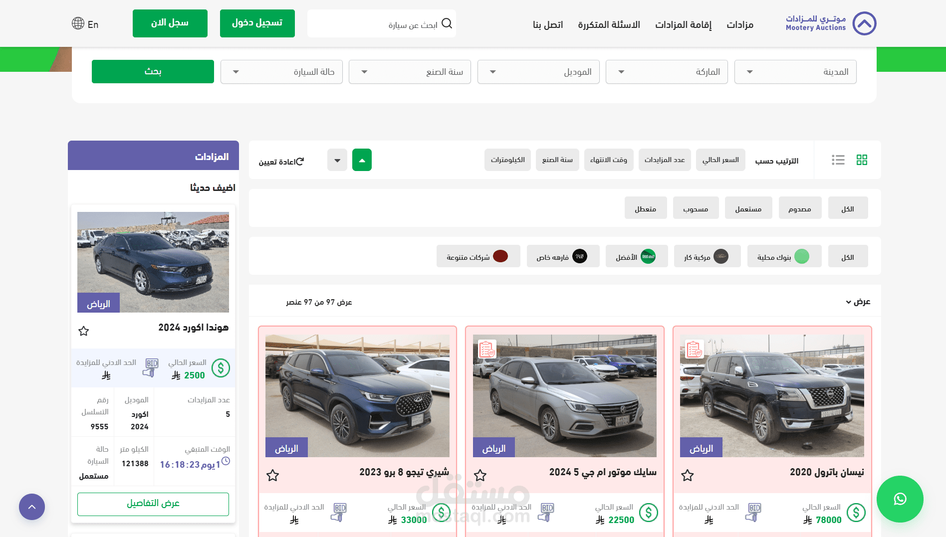Open the Nissan Patrol car photo
This screenshot has height=537, width=946.
pyautogui.click(x=772, y=396)
